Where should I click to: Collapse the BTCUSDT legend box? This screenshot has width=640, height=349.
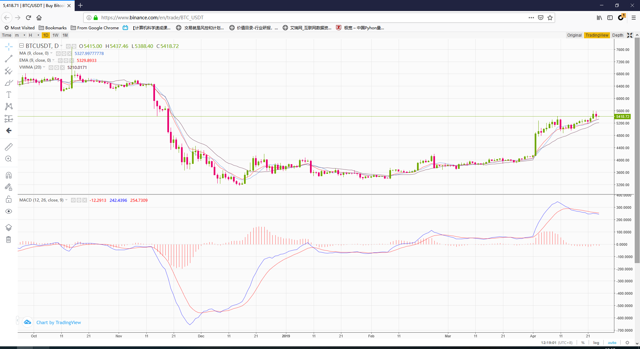pos(21,46)
